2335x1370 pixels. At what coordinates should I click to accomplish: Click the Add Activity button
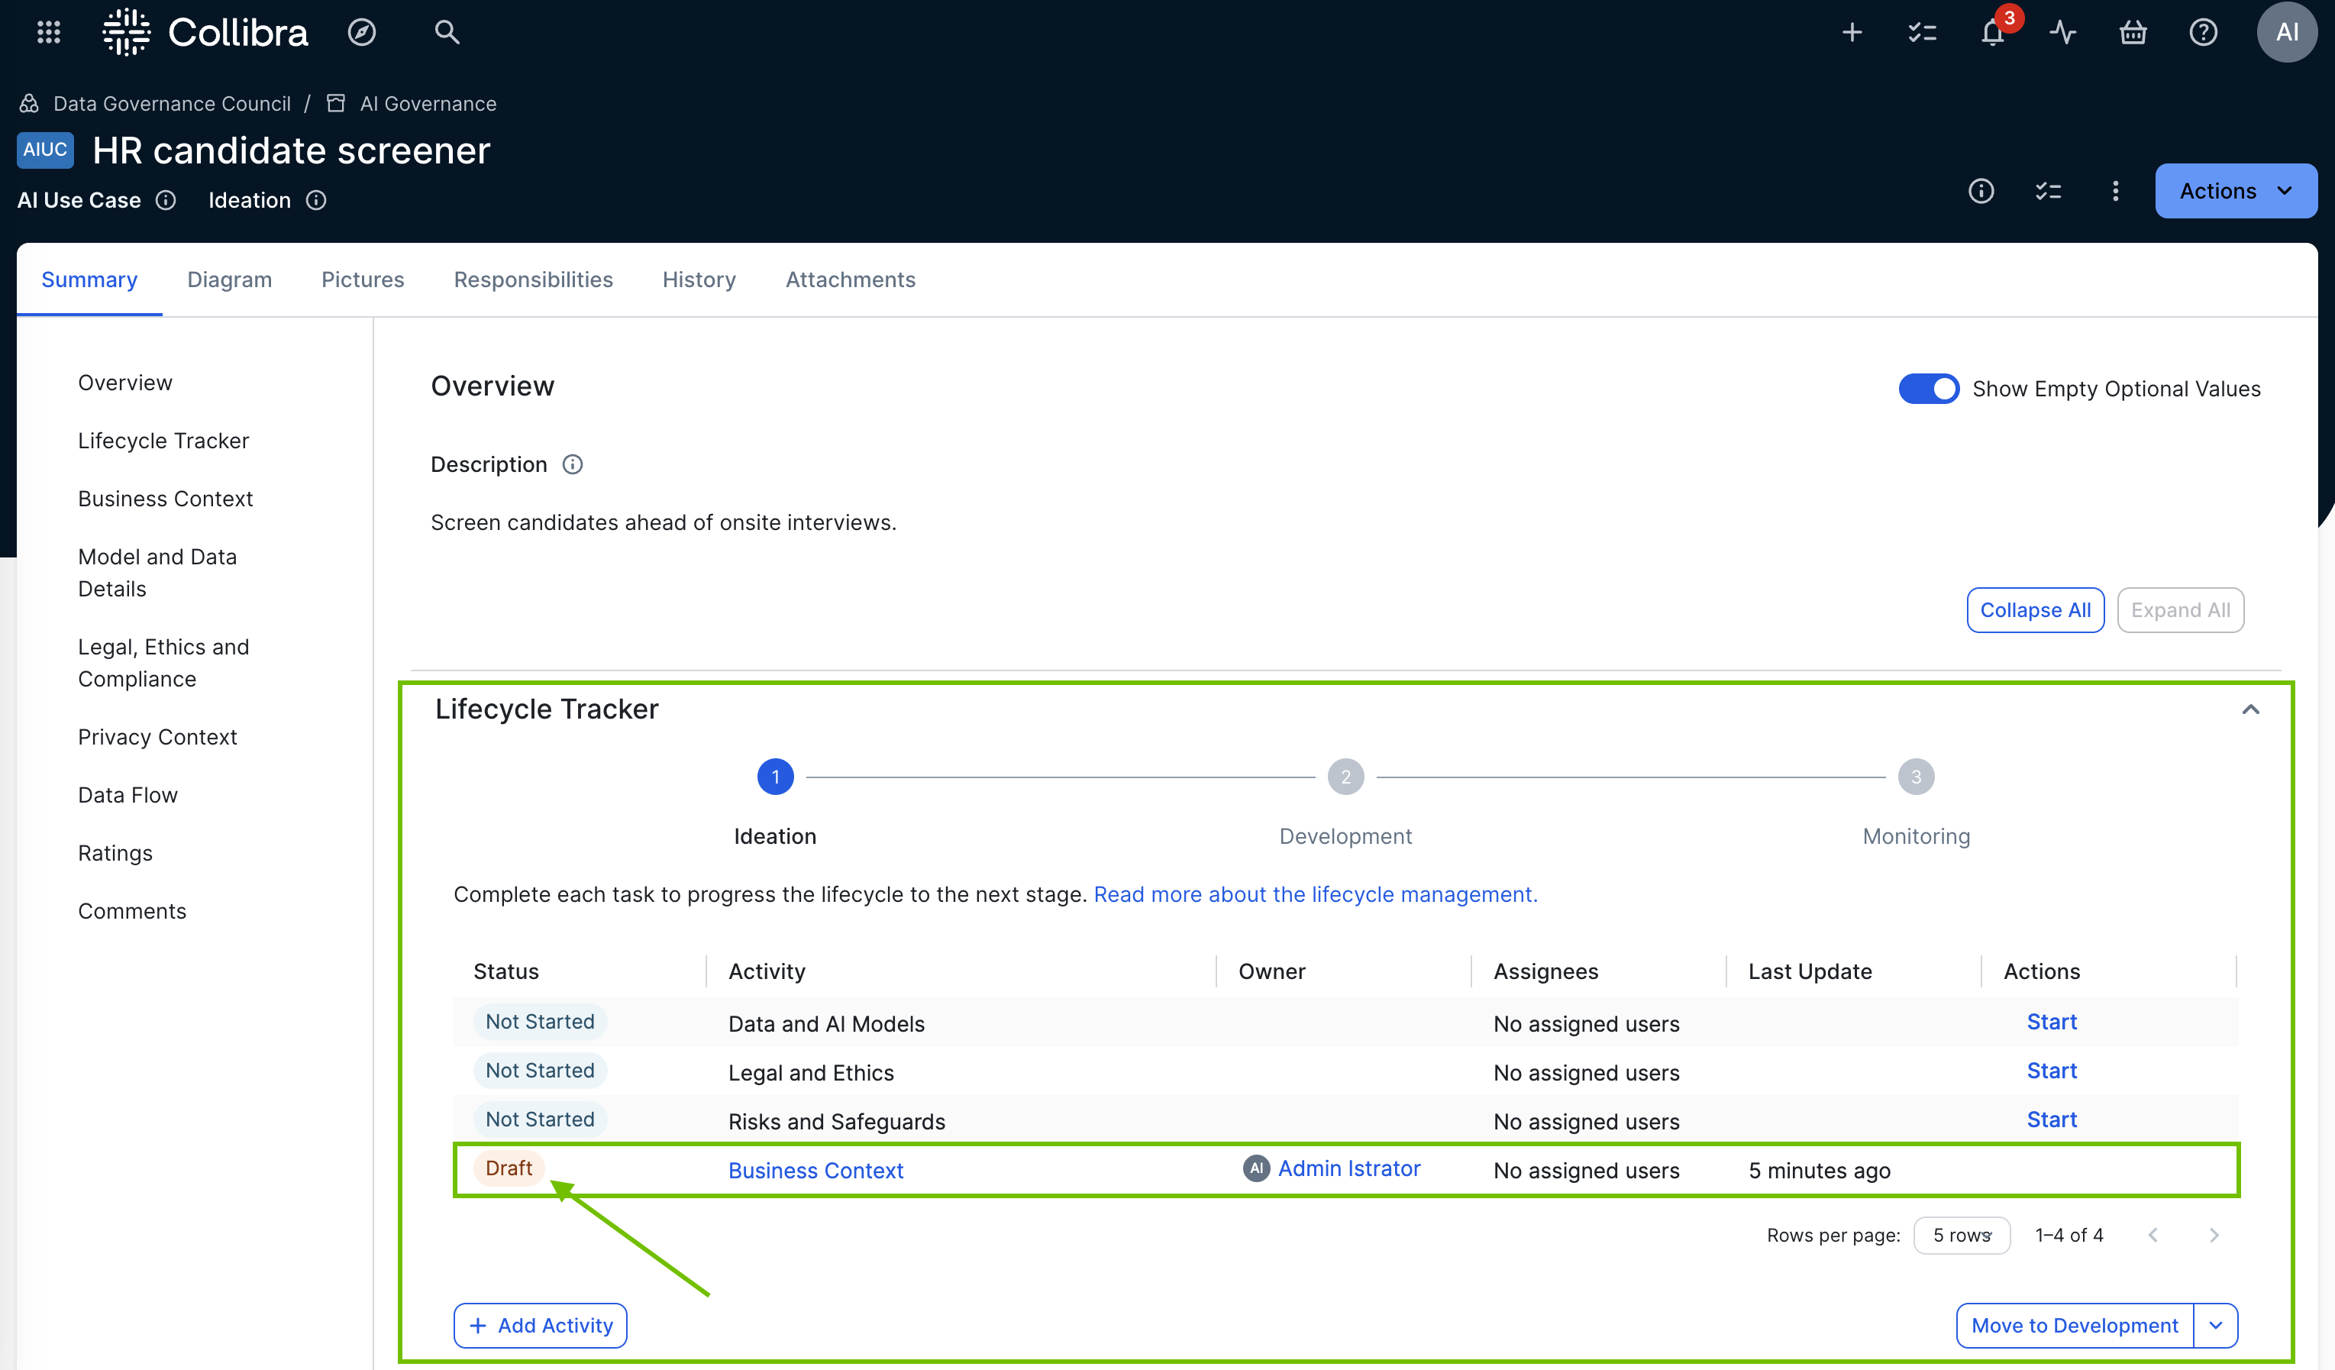540,1326
